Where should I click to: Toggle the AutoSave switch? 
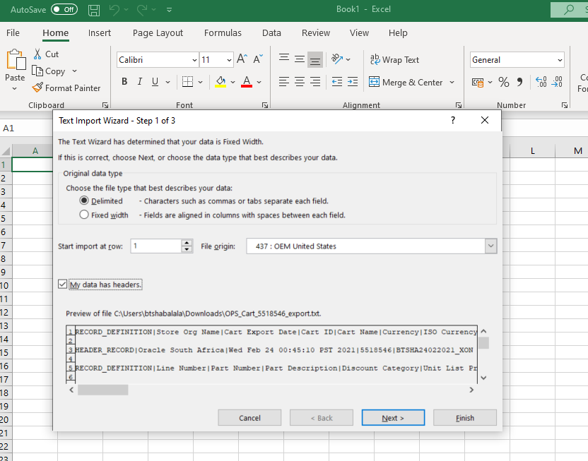pyautogui.click(x=64, y=10)
